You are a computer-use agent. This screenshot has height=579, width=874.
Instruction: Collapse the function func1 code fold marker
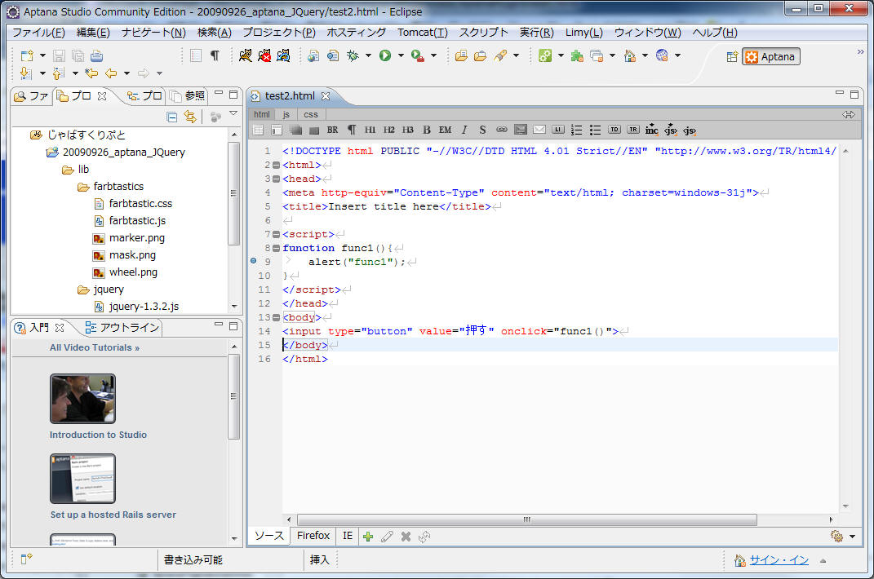tap(276, 248)
